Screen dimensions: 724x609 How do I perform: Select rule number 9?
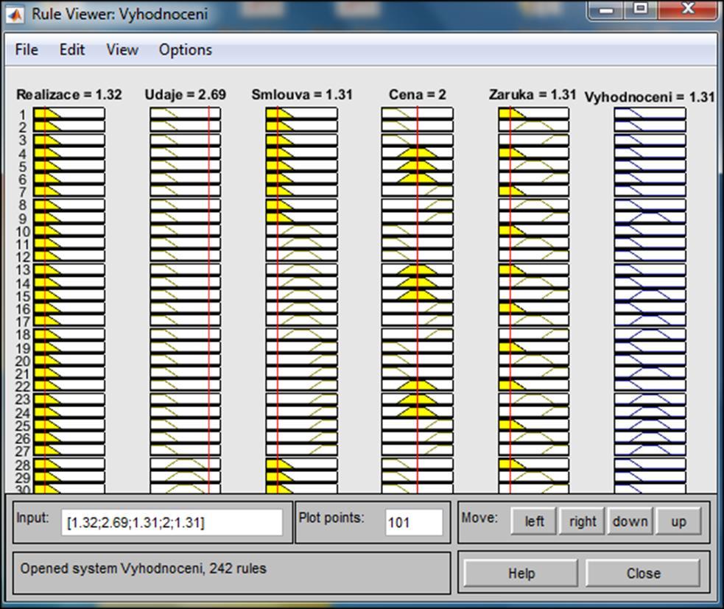point(22,219)
